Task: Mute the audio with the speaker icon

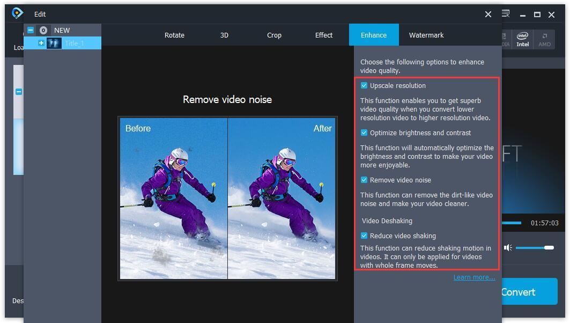Action: (x=507, y=247)
